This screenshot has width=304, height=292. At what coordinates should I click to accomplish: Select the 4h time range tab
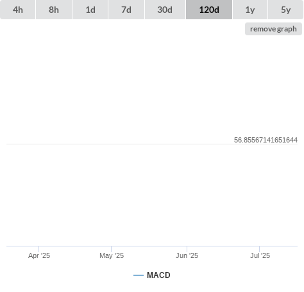18,10
